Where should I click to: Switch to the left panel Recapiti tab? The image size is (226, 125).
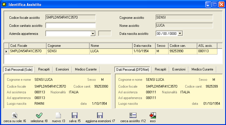44,69
